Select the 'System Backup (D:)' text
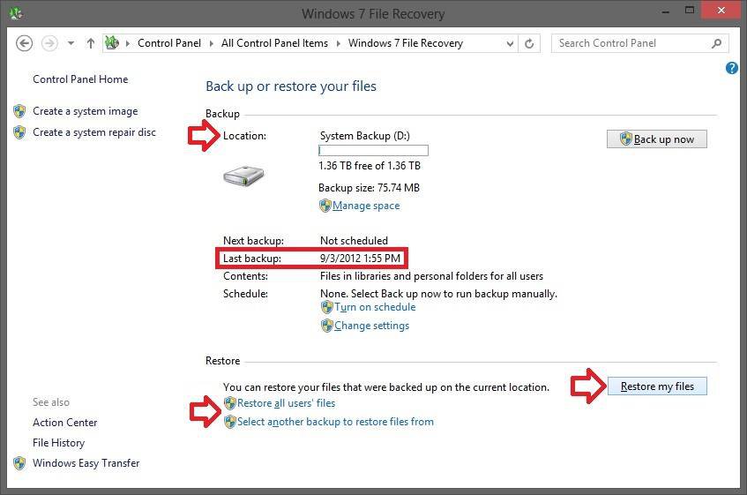Image resolution: width=747 pixels, height=495 pixels. click(x=364, y=136)
